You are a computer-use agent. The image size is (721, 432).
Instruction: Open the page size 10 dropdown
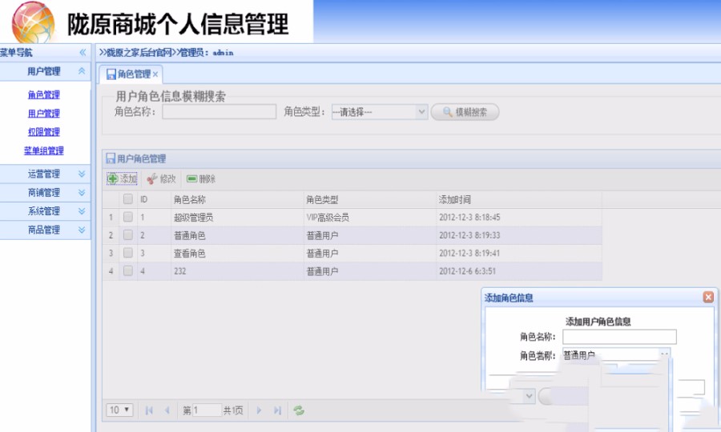pyautogui.click(x=119, y=410)
